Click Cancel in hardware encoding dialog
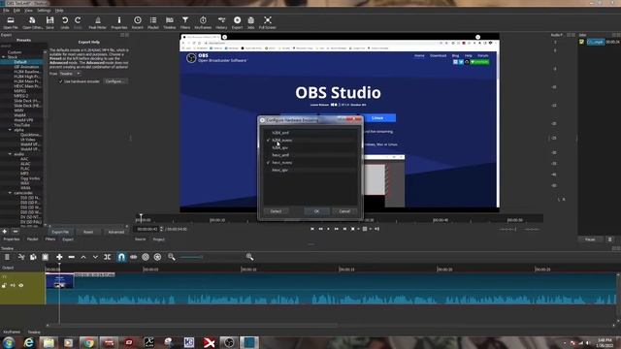 pyautogui.click(x=344, y=211)
